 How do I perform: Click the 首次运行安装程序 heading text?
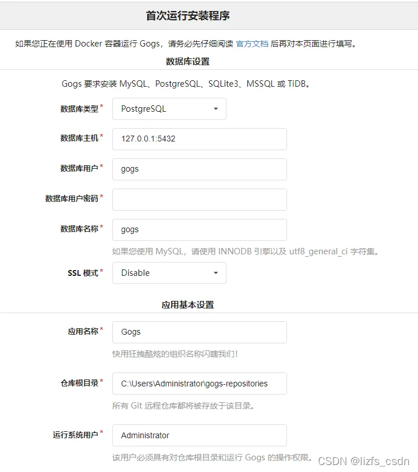(x=187, y=16)
